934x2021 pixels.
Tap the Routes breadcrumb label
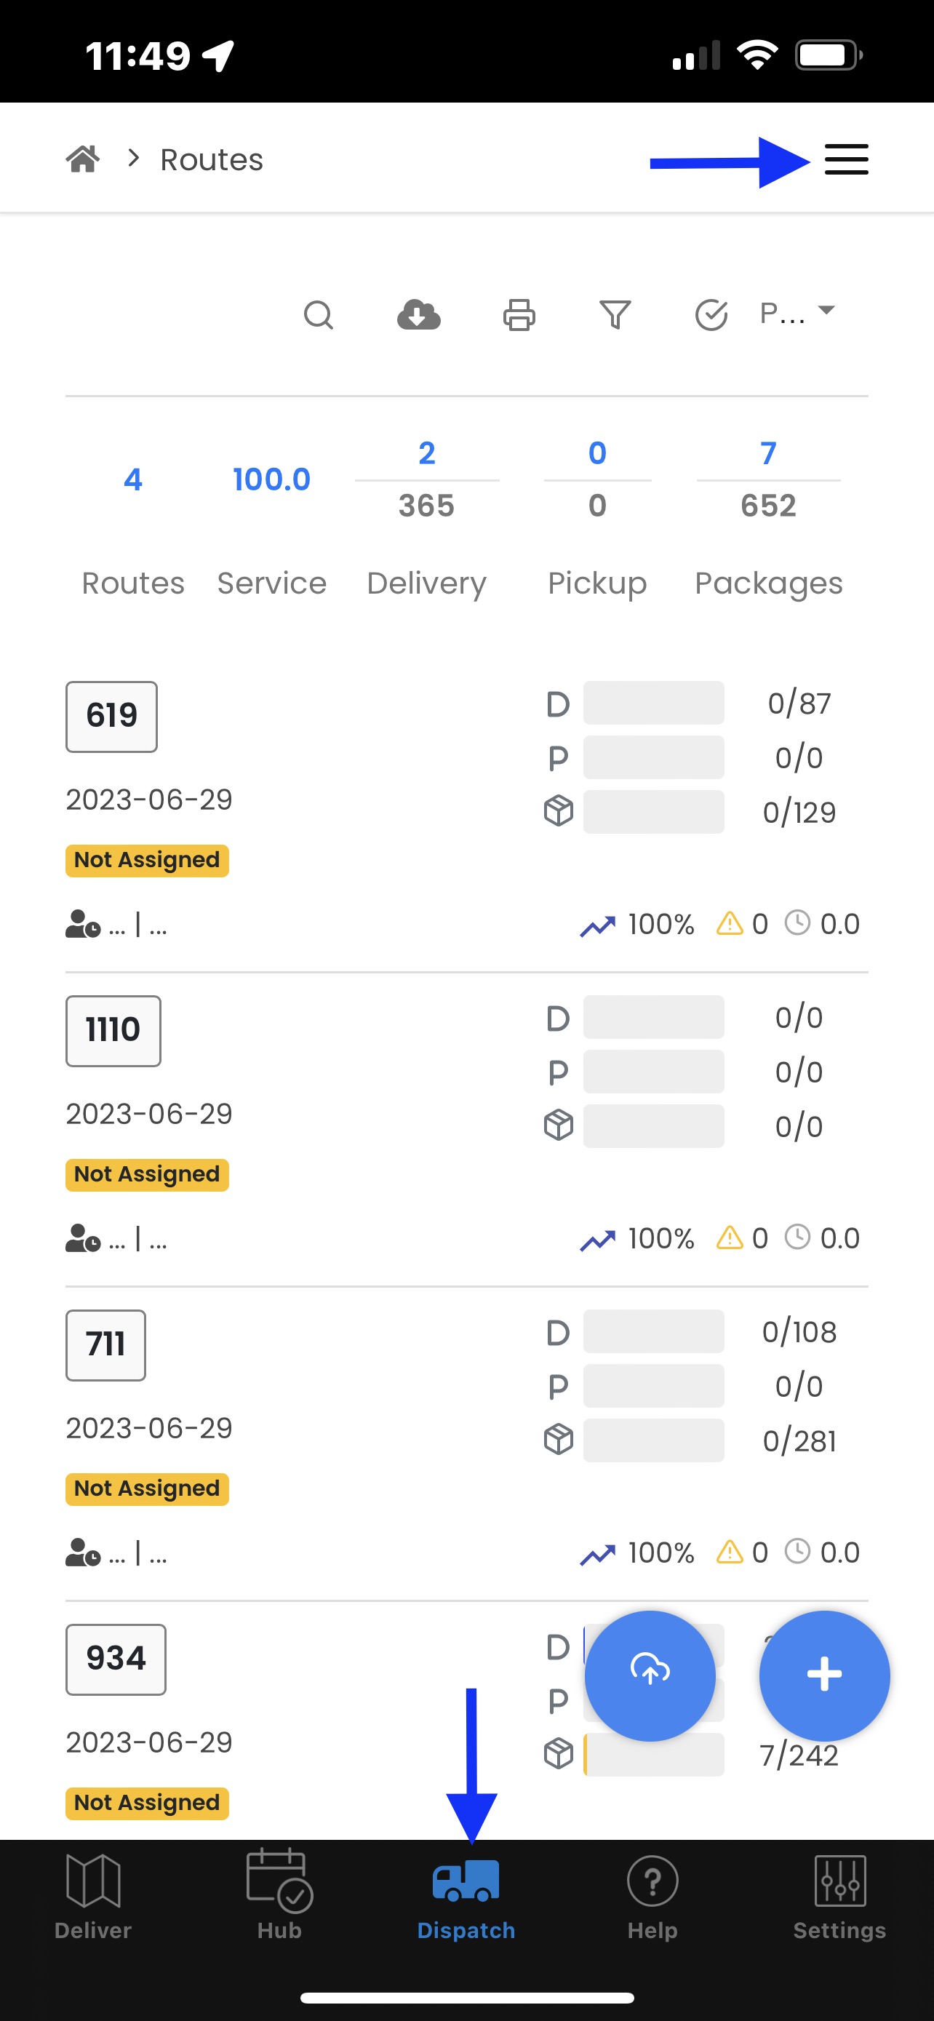(212, 160)
